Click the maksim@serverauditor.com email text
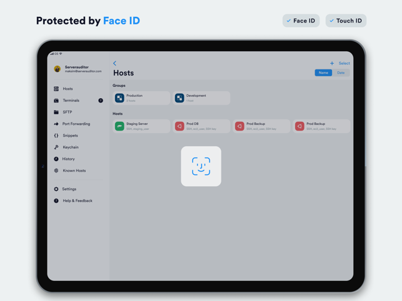Image resolution: width=402 pixels, height=301 pixels. (x=83, y=71)
